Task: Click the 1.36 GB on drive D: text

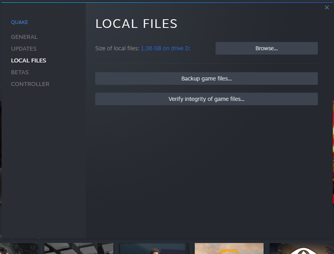Action: pyautogui.click(x=166, y=48)
